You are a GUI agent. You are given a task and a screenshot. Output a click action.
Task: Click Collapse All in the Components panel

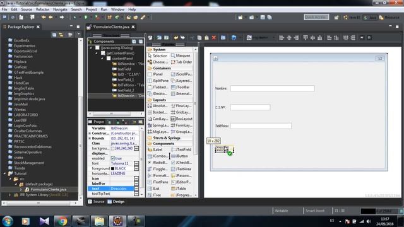tap(141, 42)
